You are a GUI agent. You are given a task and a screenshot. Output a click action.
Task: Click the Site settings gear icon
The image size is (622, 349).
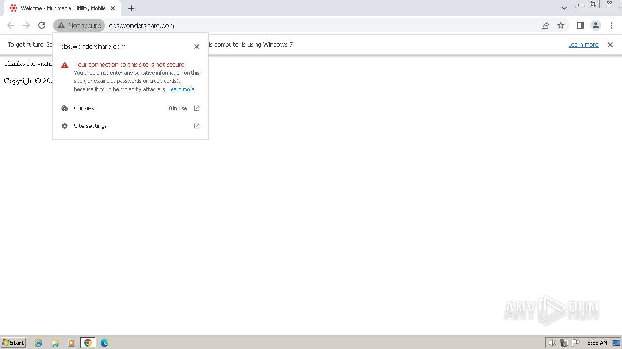(65, 126)
